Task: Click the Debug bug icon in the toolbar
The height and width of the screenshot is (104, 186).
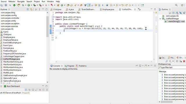Action: (x=23, y=5)
